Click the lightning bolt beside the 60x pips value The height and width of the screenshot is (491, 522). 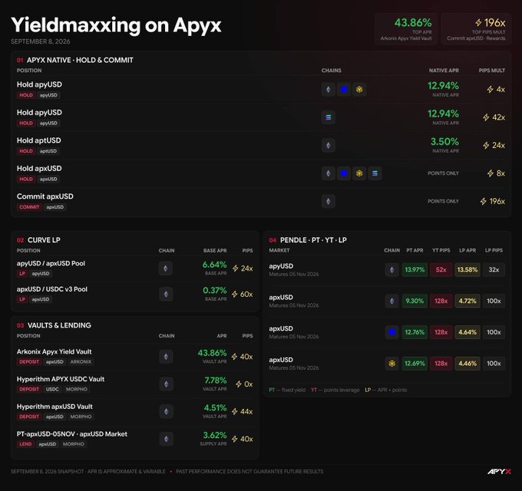[x=235, y=295]
